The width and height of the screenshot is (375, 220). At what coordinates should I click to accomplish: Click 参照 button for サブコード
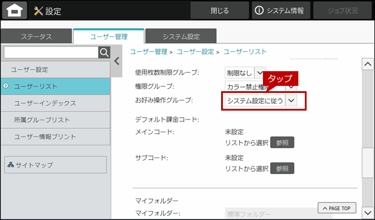(282, 168)
